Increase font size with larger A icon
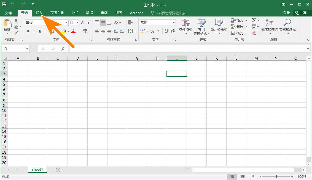Screen dimensions: 312x180 coord(83,23)
